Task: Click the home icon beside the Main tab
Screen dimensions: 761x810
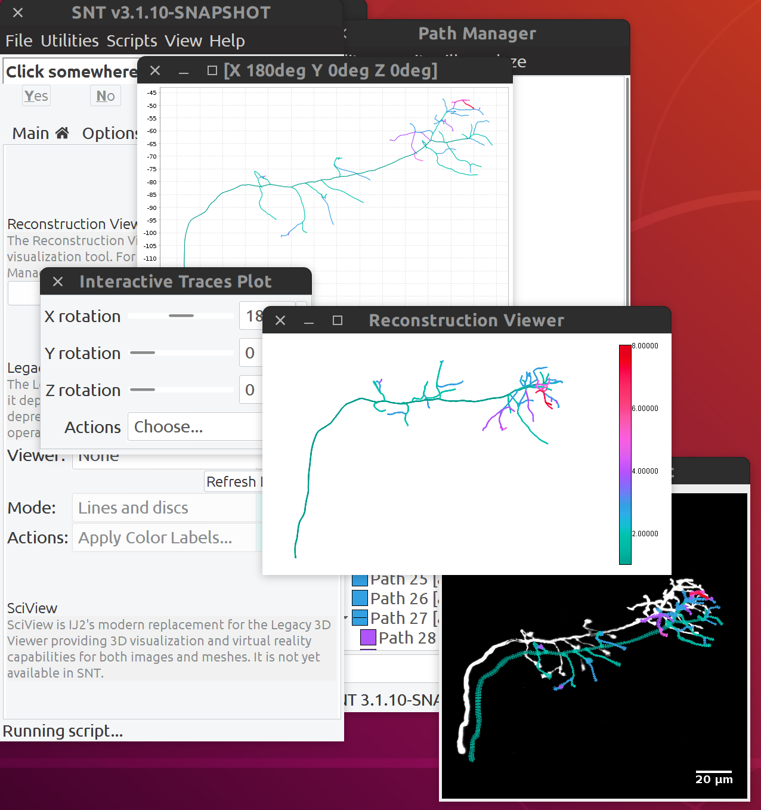Action: point(63,132)
